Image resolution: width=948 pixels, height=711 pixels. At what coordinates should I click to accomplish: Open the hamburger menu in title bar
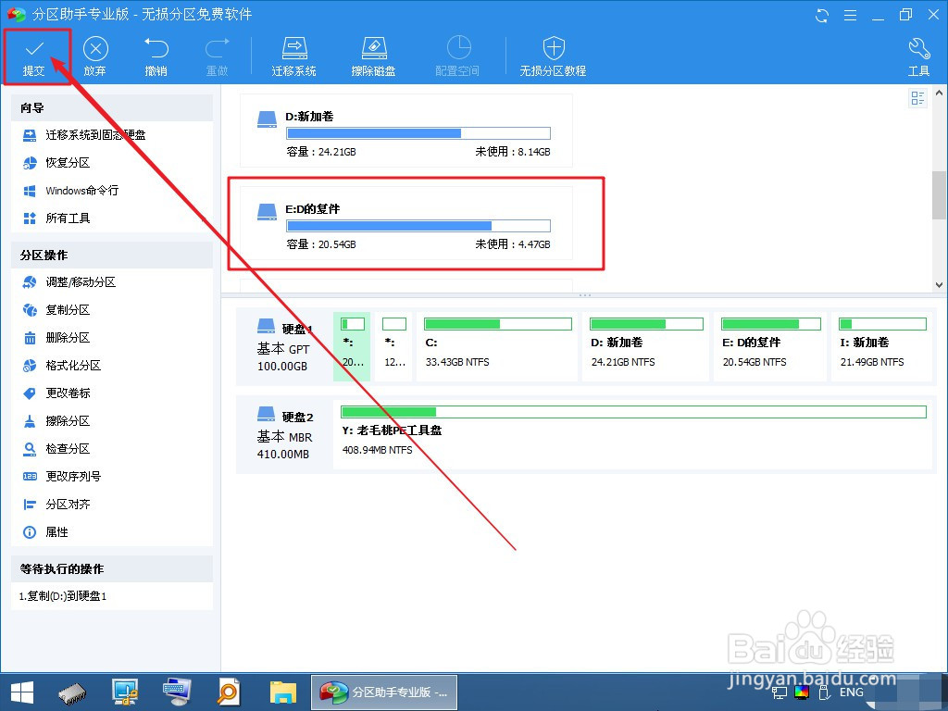pyautogui.click(x=850, y=15)
